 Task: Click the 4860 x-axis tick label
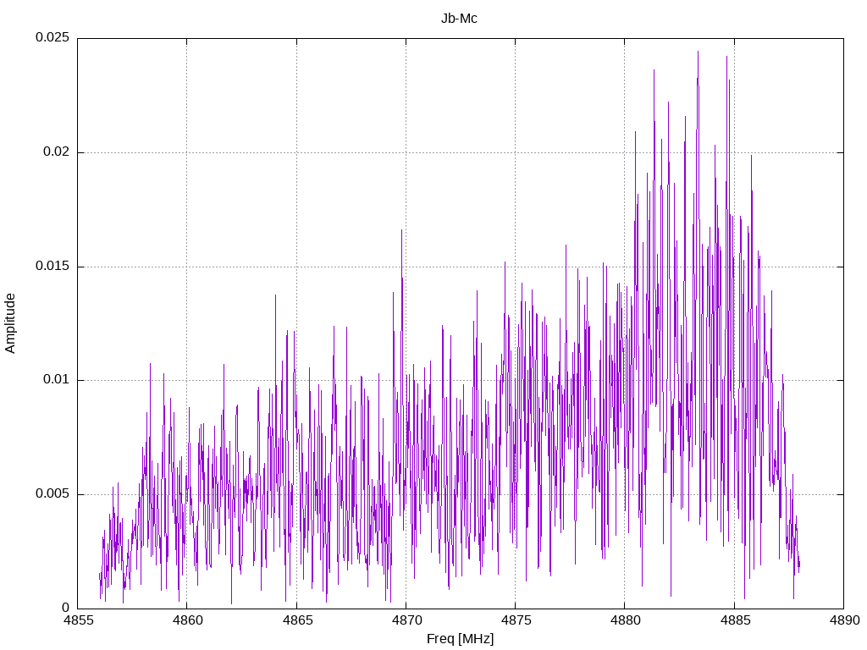(188, 620)
